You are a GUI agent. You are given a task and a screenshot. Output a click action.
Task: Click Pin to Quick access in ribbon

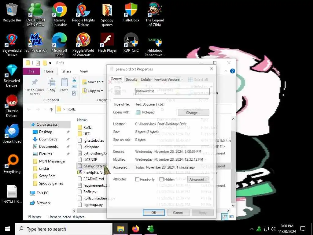click(35, 87)
